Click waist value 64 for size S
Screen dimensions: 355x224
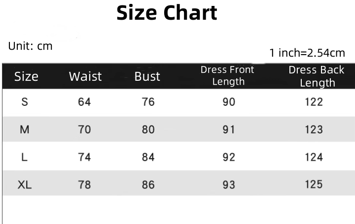pos(85,102)
